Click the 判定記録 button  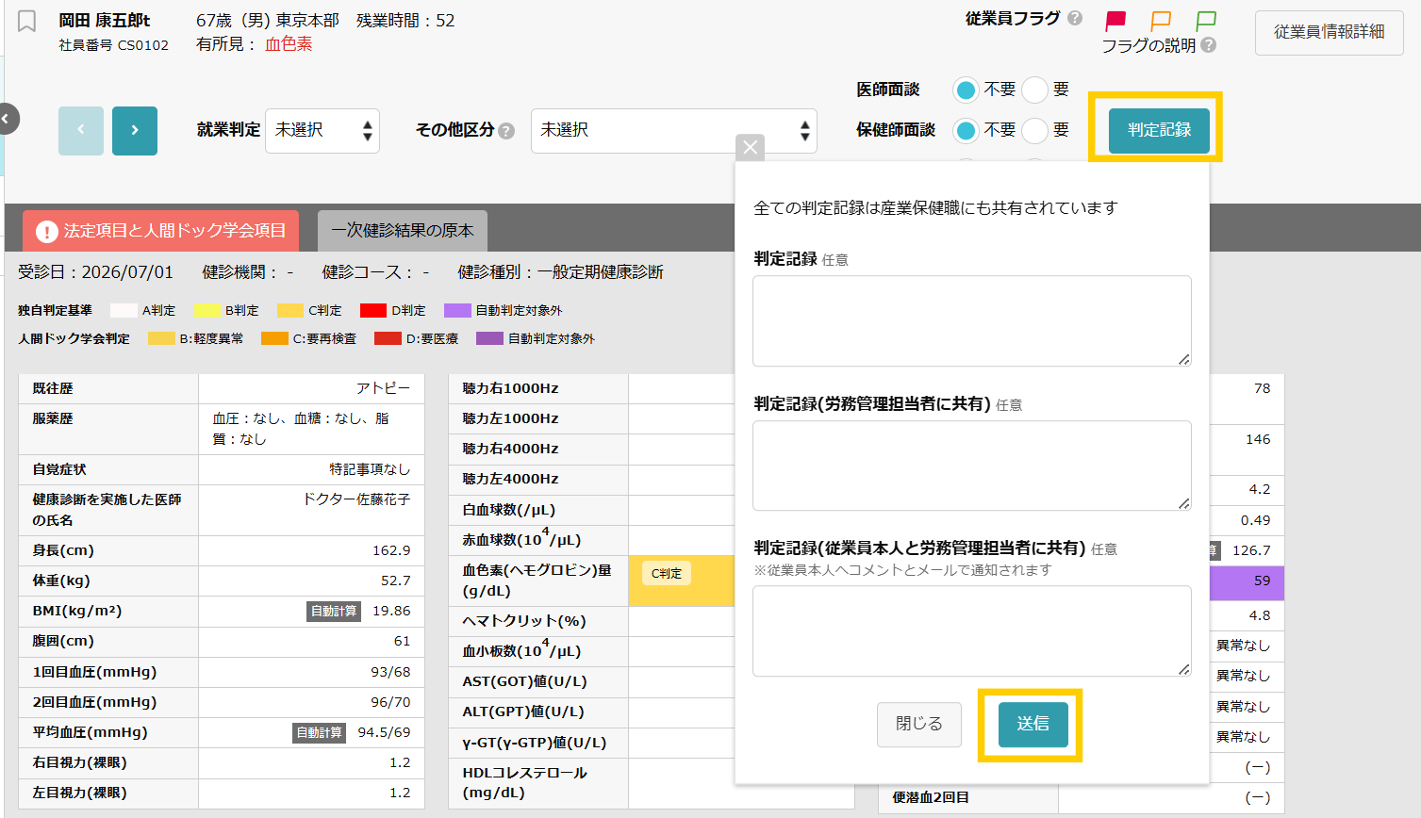pos(1159,130)
